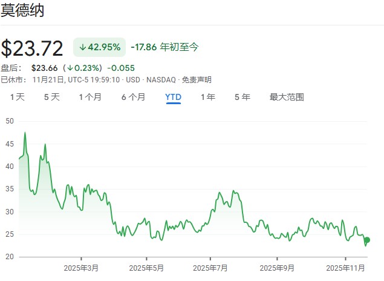Switch chart to 1个月 range
This screenshot has height=281, width=384.
coord(90,97)
